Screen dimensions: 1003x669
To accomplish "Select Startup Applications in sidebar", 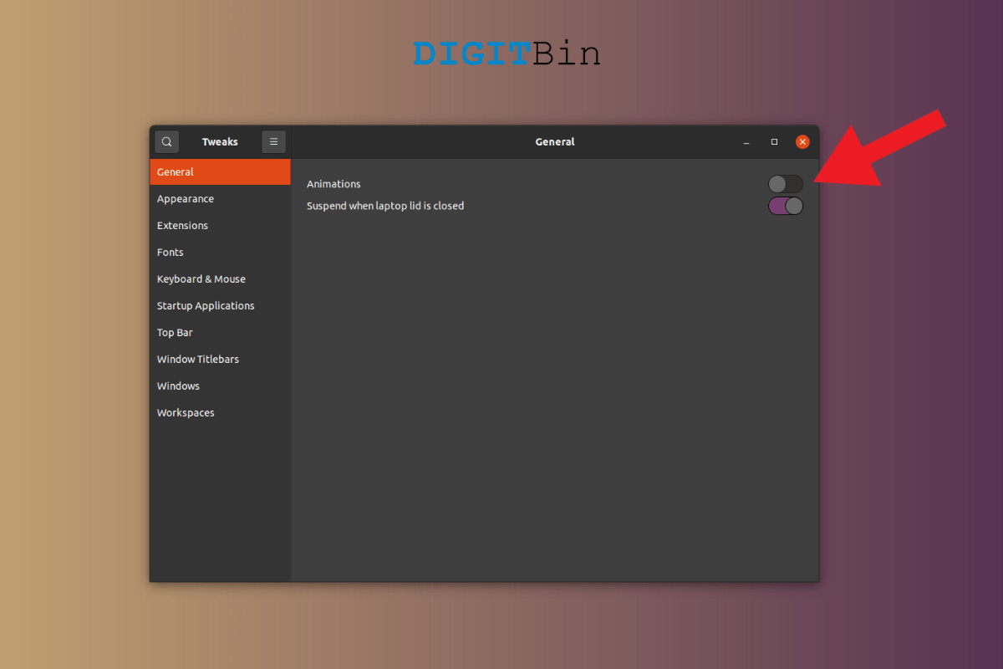I will (x=206, y=305).
